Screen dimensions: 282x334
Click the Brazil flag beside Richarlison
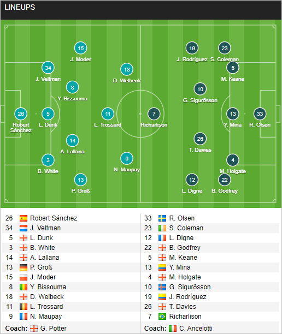pyautogui.click(x=162, y=317)
